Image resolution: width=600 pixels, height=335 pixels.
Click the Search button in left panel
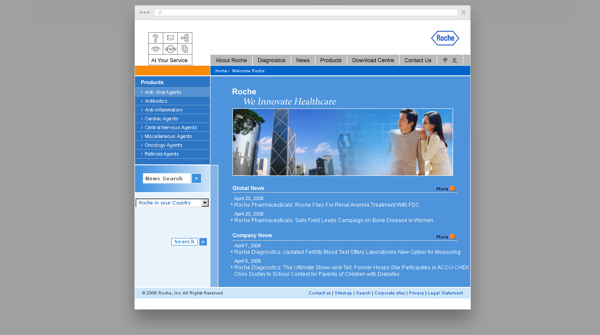click(184, 242)
